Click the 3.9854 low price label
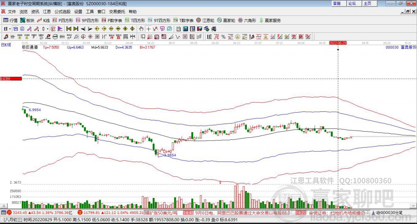The width and height of the screenshot is (417, 224). tap(170, 155)
